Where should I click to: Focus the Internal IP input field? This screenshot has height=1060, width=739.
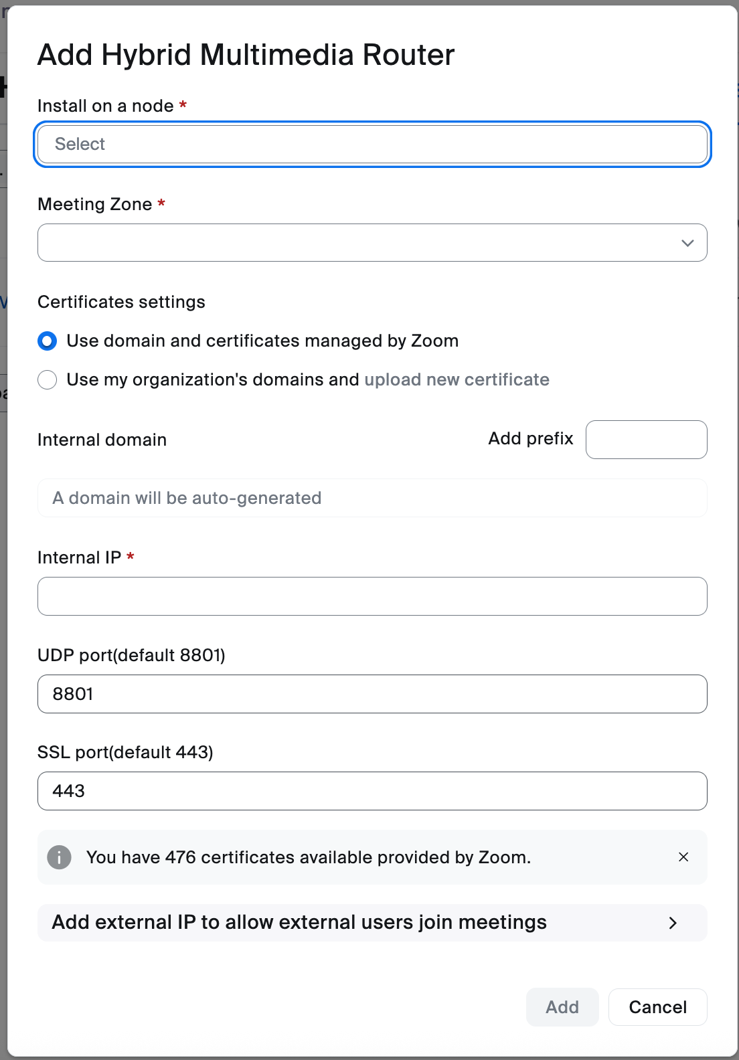pyautogui.click(x=372, y=596)
